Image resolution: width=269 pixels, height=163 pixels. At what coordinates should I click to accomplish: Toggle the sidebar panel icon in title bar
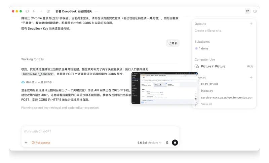27,11
